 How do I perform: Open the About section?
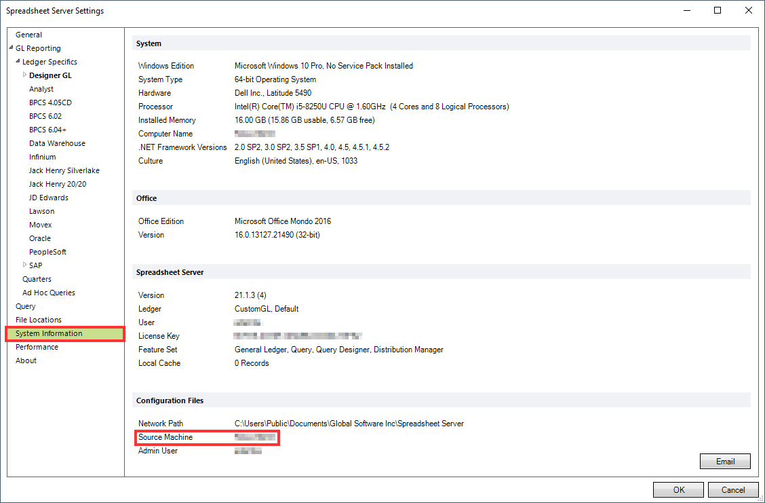click(x=26, y=360)
